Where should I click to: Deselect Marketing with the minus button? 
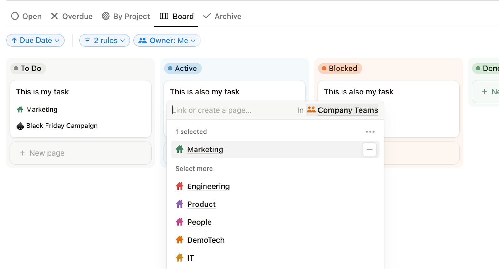tap(369, 150)
